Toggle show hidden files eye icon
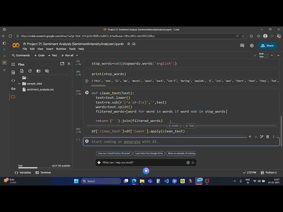Viewport: 283px width, 212px height. pyautogui.click(x=47, y=71)
